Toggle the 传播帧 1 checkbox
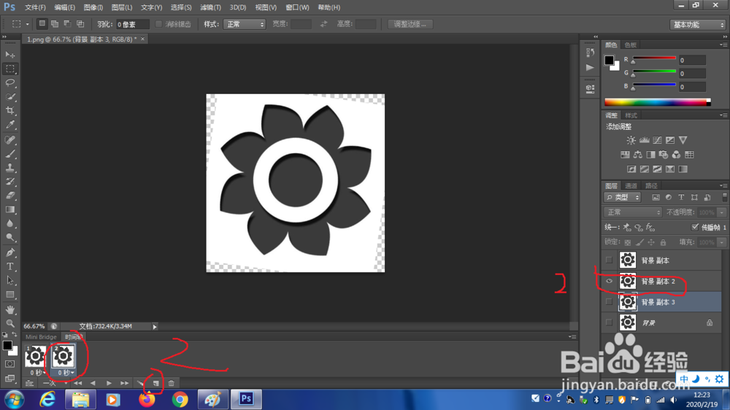Screen dimensions: 730x410 (695, 227)
